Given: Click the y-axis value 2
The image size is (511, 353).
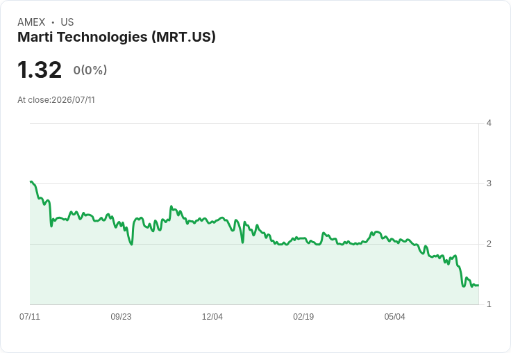Looking at the screenshot, I should (489, 244).
